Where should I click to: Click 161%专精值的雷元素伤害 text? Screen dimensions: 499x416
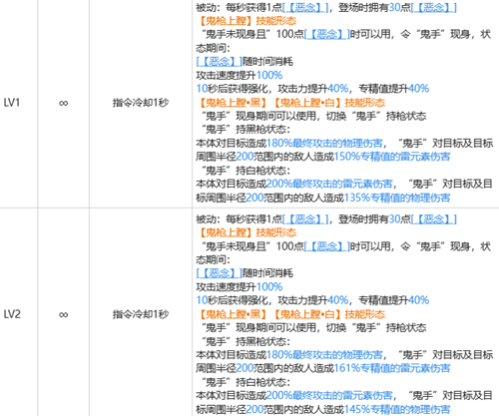pos(392,368)
